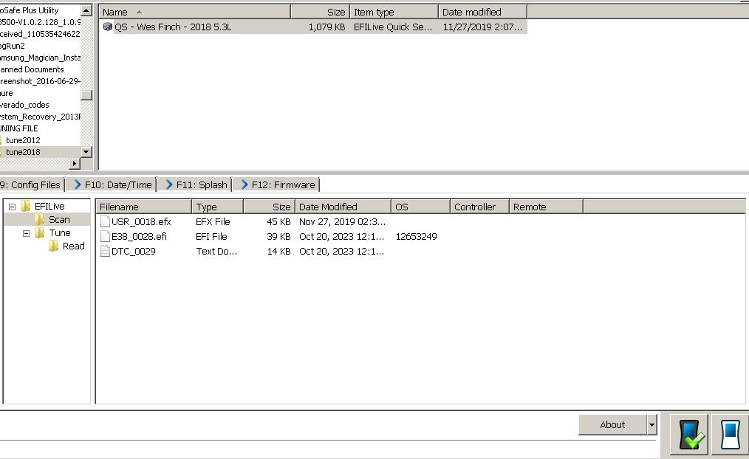
Task: Click the device with green checkmark icon
Action: (x=690, y=434)
